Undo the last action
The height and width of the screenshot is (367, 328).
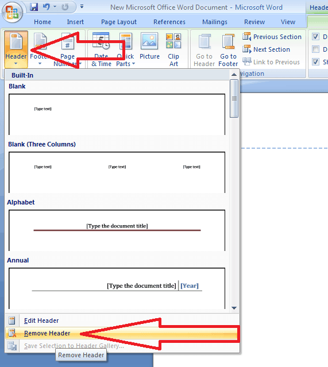pos(47,7)
